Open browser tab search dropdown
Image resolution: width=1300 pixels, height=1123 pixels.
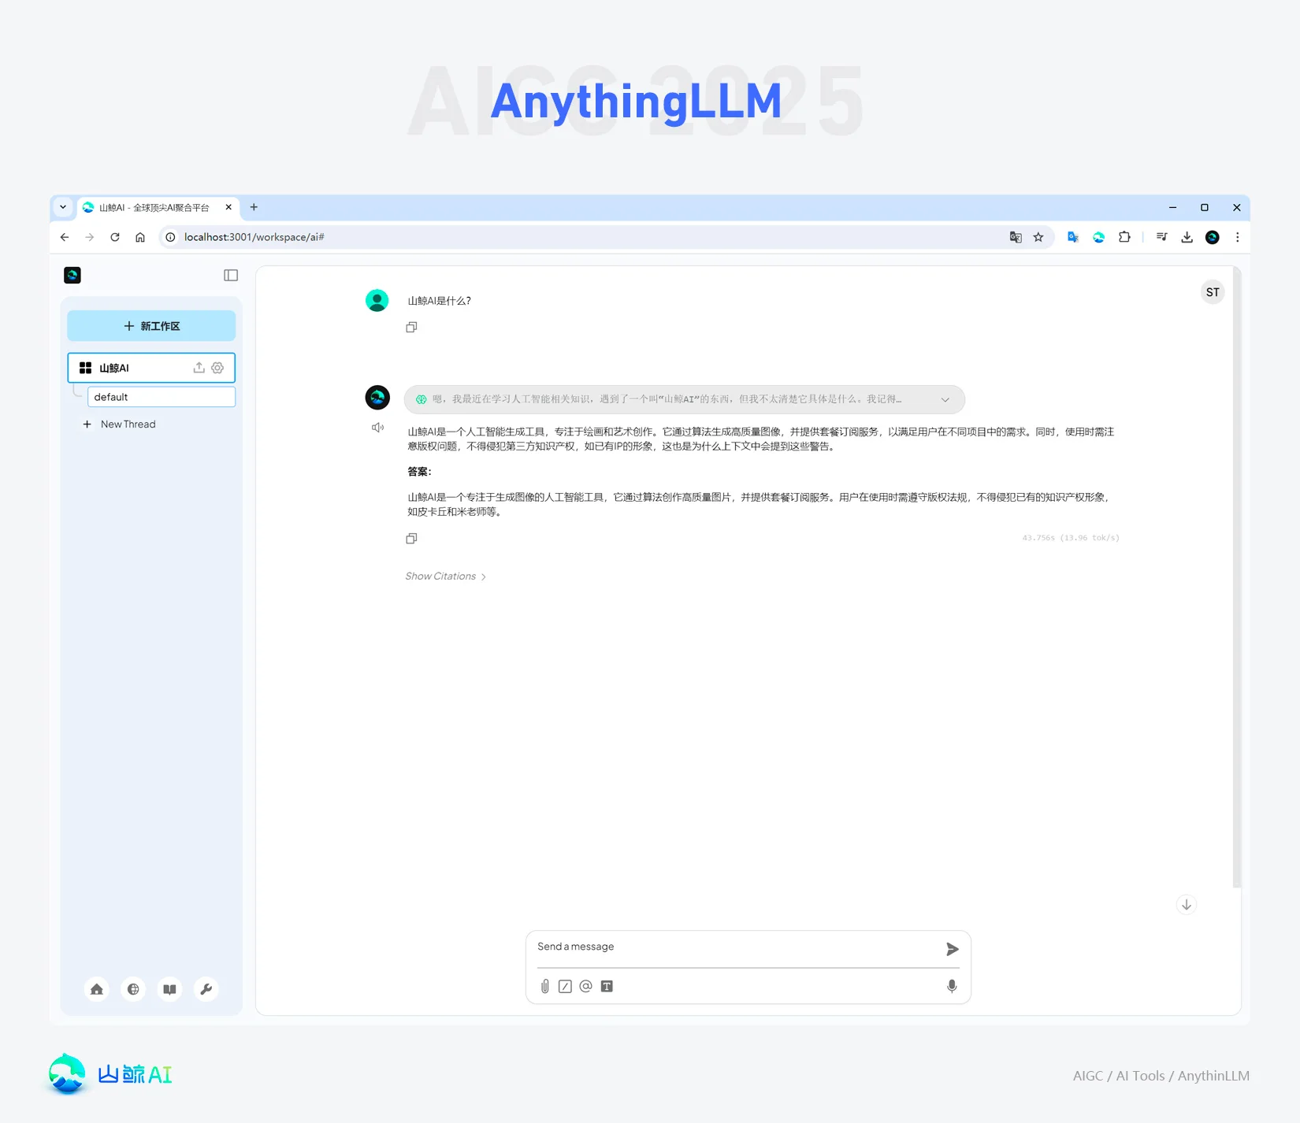pos(63,207)
